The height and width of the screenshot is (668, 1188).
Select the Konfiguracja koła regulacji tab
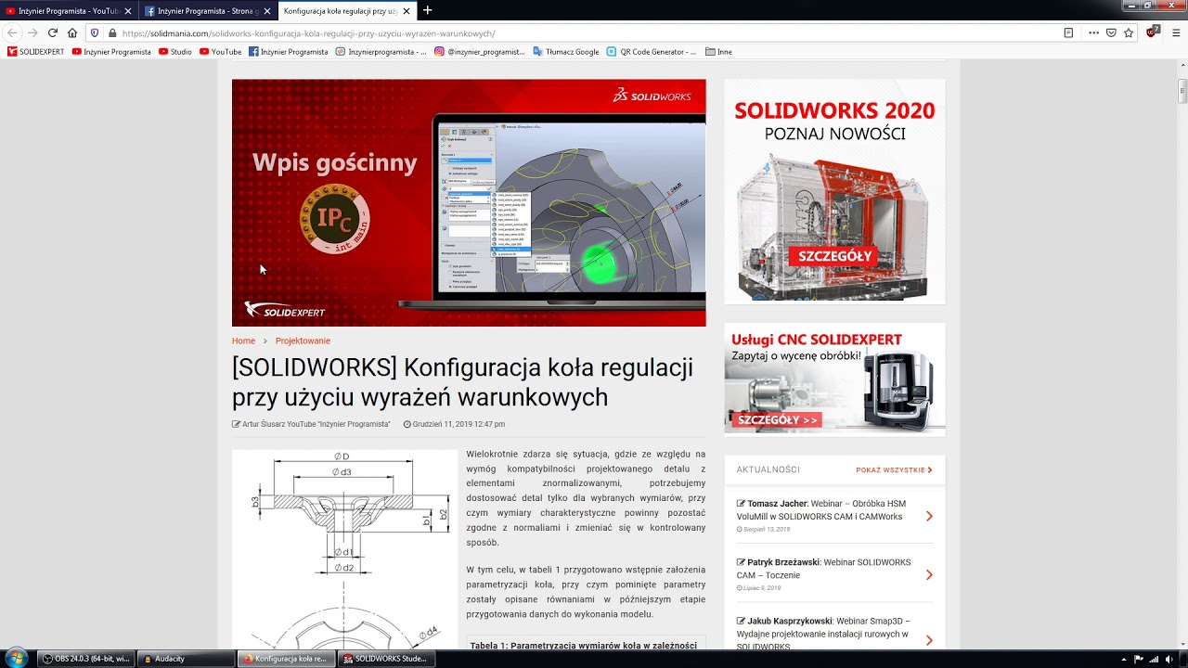345,10
